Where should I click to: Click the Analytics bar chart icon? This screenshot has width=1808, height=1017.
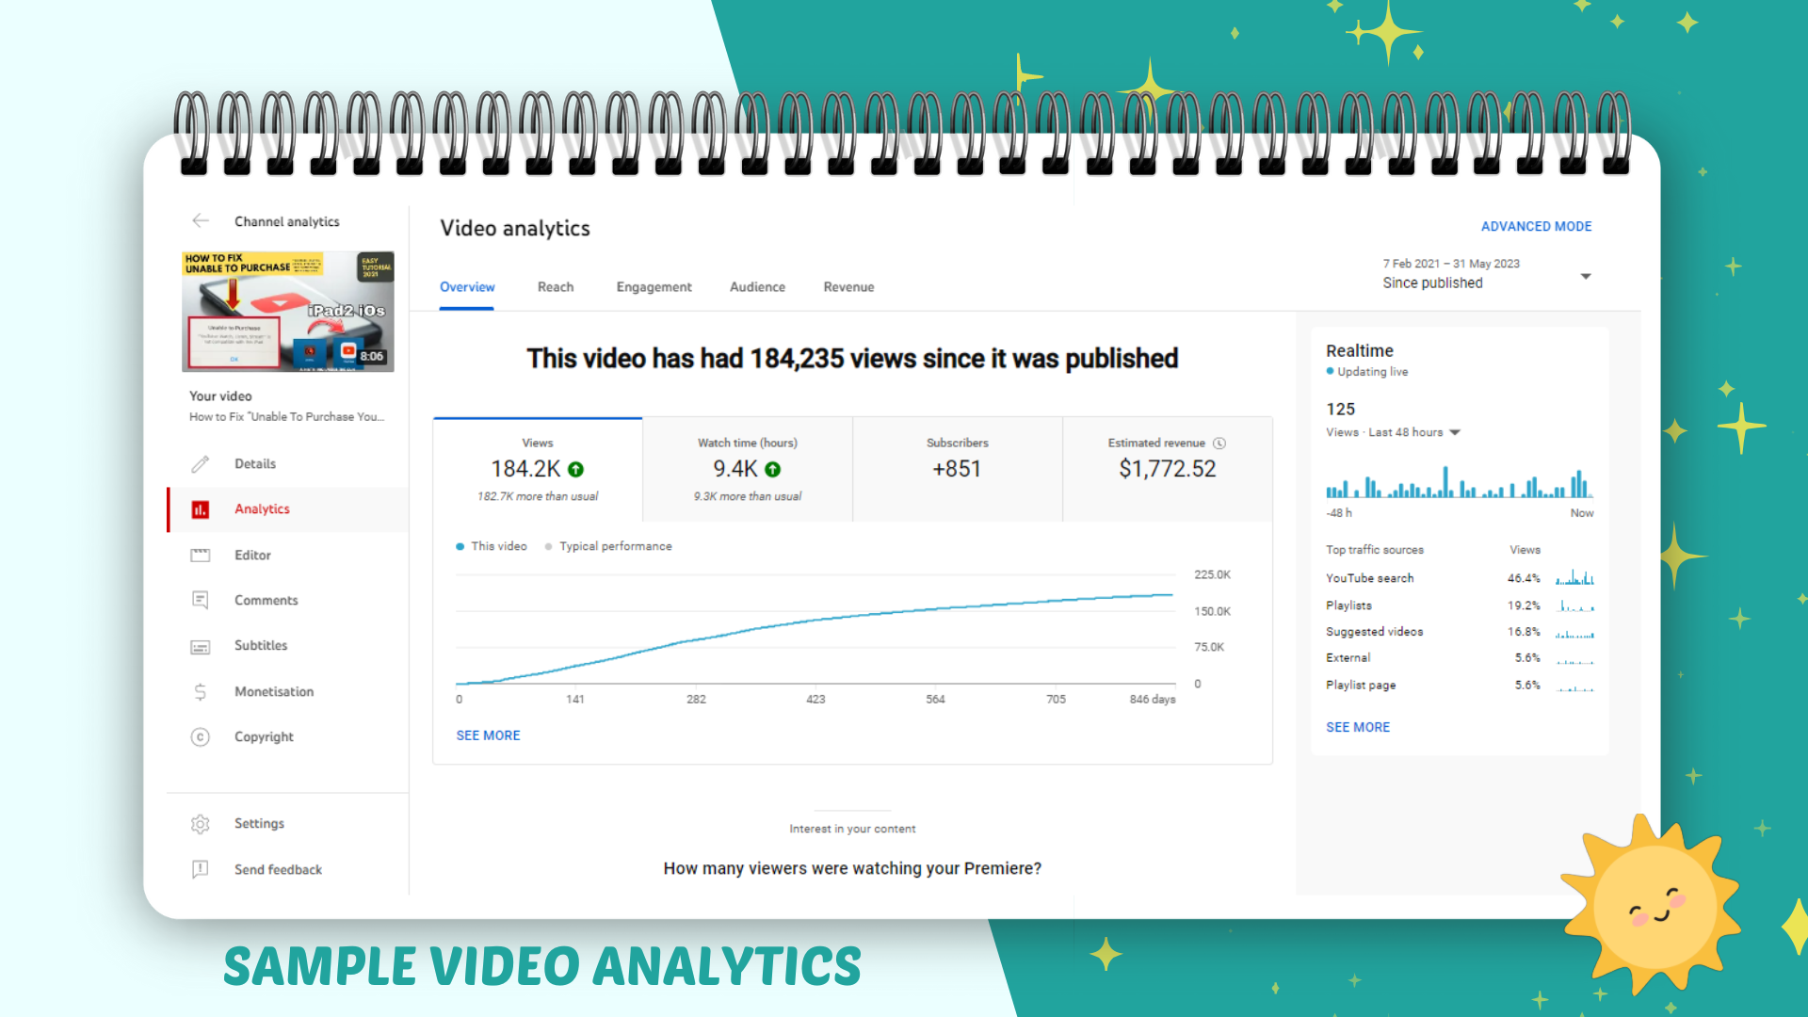pyautogui.click(x=201, y=509)
